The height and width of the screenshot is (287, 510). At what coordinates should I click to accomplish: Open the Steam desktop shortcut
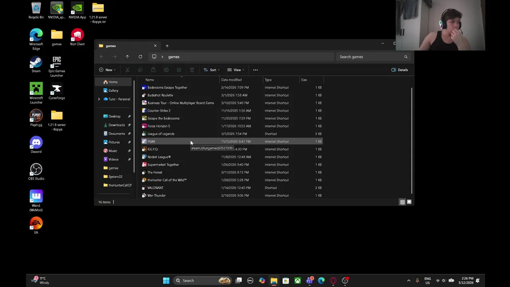(x=36, y=65)
